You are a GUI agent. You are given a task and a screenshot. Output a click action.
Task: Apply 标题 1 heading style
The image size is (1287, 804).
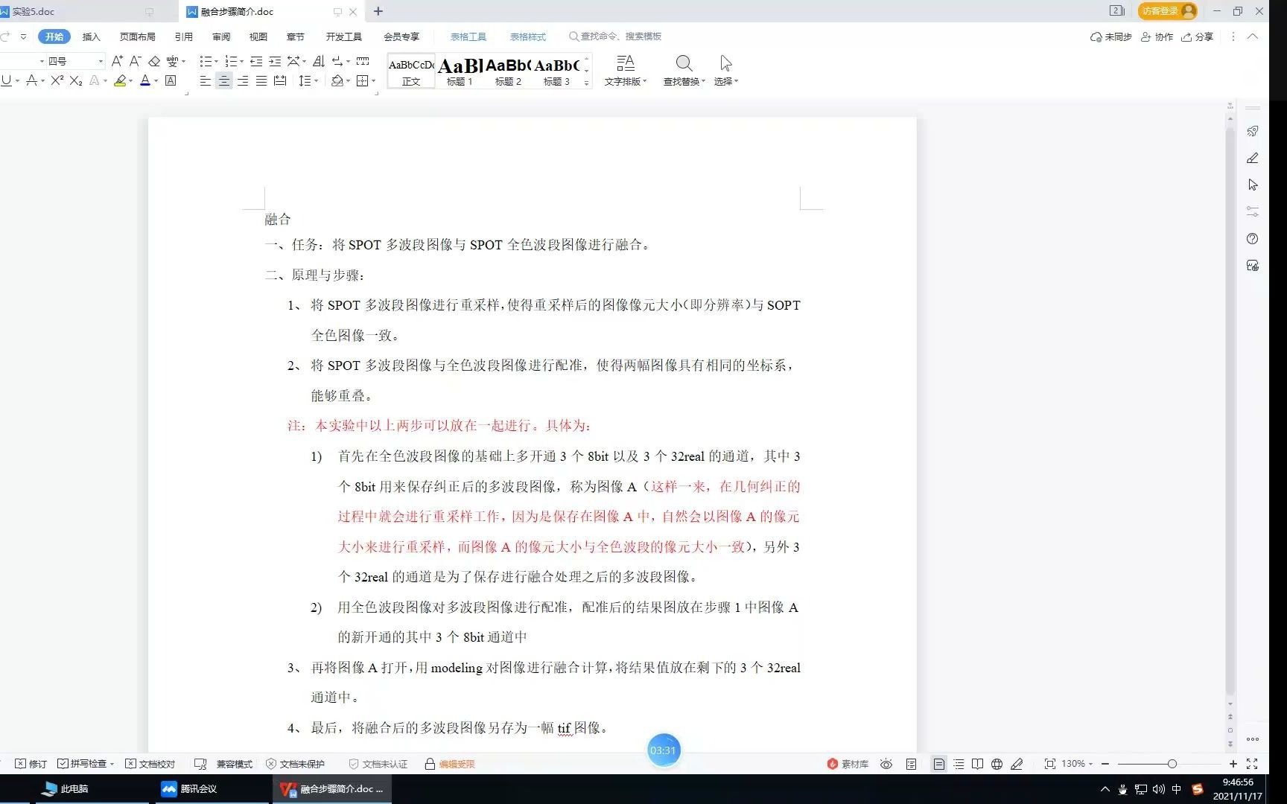pos(460,71)
